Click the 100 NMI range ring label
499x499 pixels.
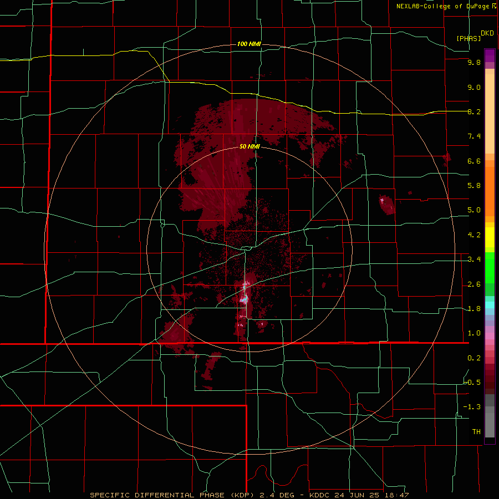coord(249,44)
